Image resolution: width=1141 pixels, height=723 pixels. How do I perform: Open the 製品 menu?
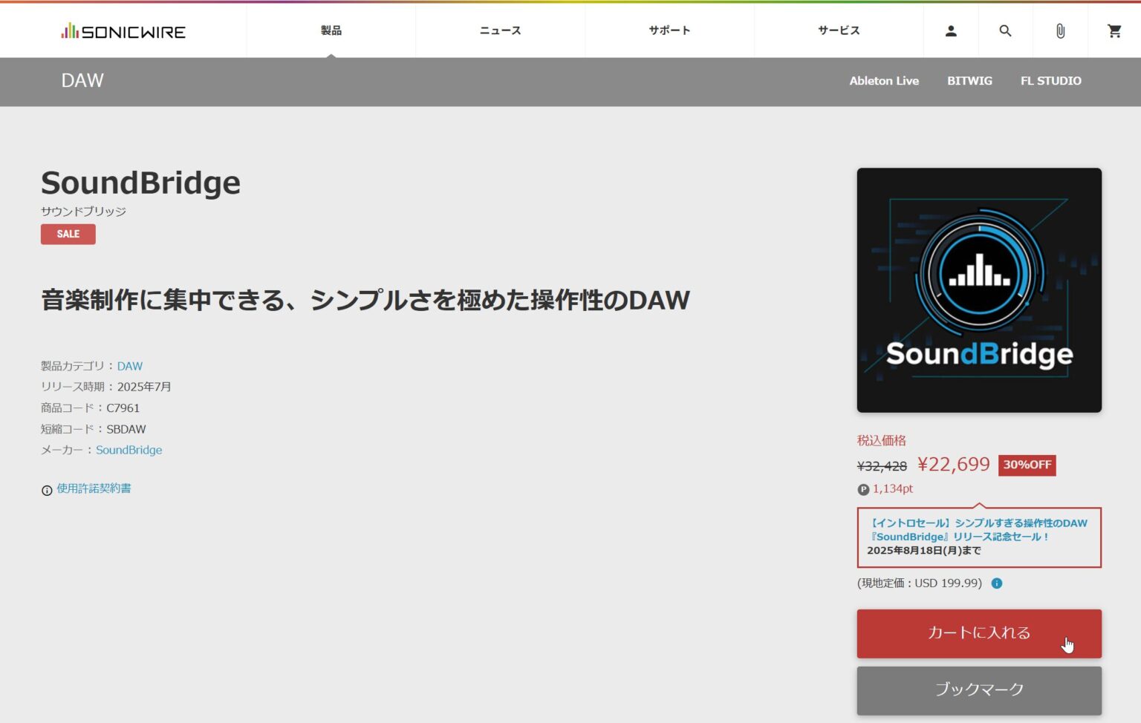point(331,30)
